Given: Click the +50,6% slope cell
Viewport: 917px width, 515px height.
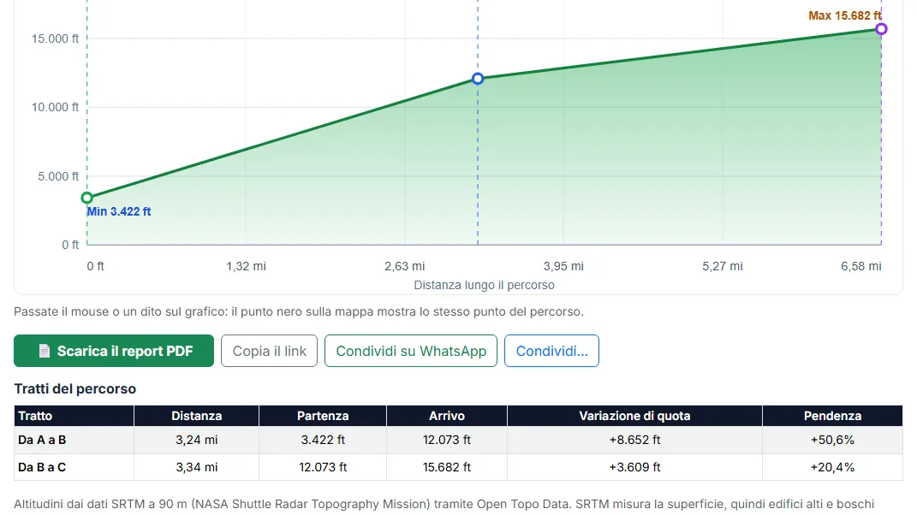Looking at the screenshot, I should click(832, 440).
